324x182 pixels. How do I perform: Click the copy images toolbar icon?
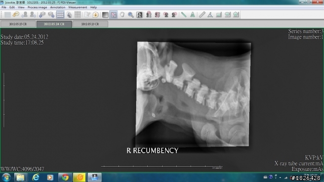(69, 15)
